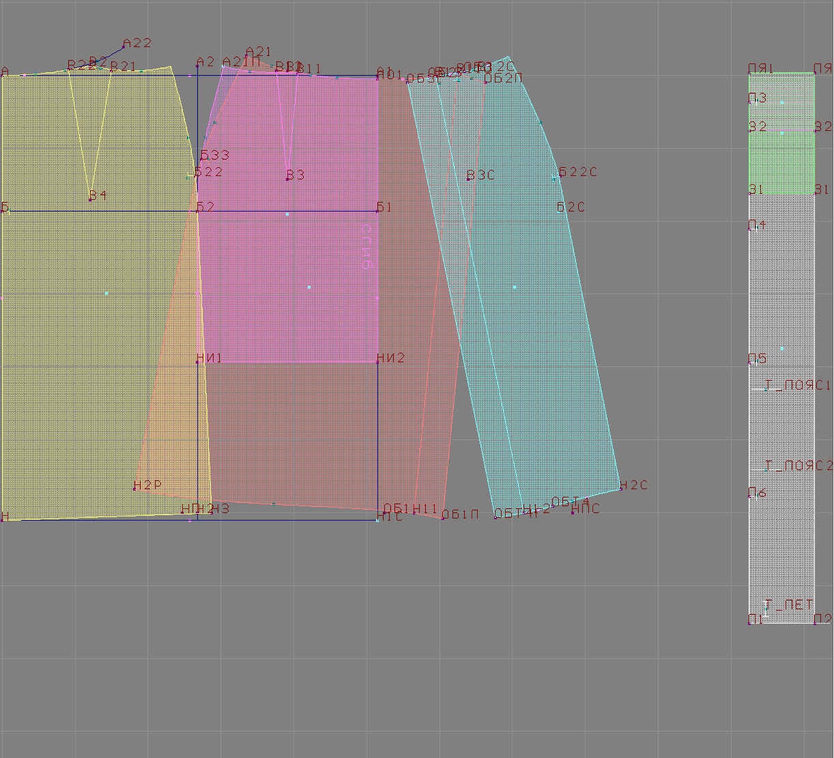Click hem point Н2Р

pyautogui.click(x=134, y=489)
